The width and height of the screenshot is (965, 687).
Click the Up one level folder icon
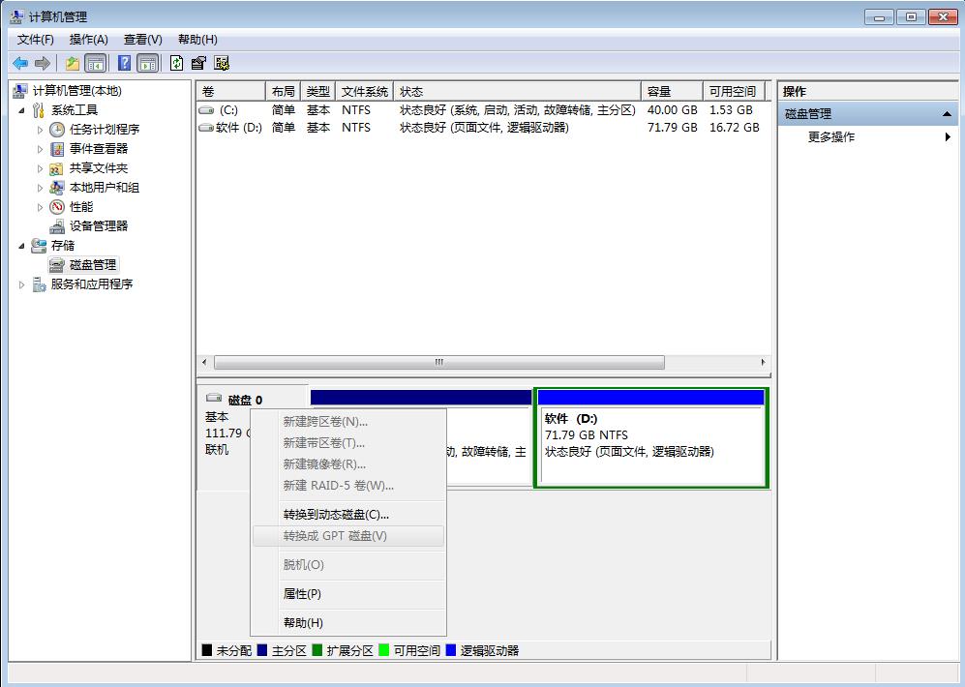(73, 63)
